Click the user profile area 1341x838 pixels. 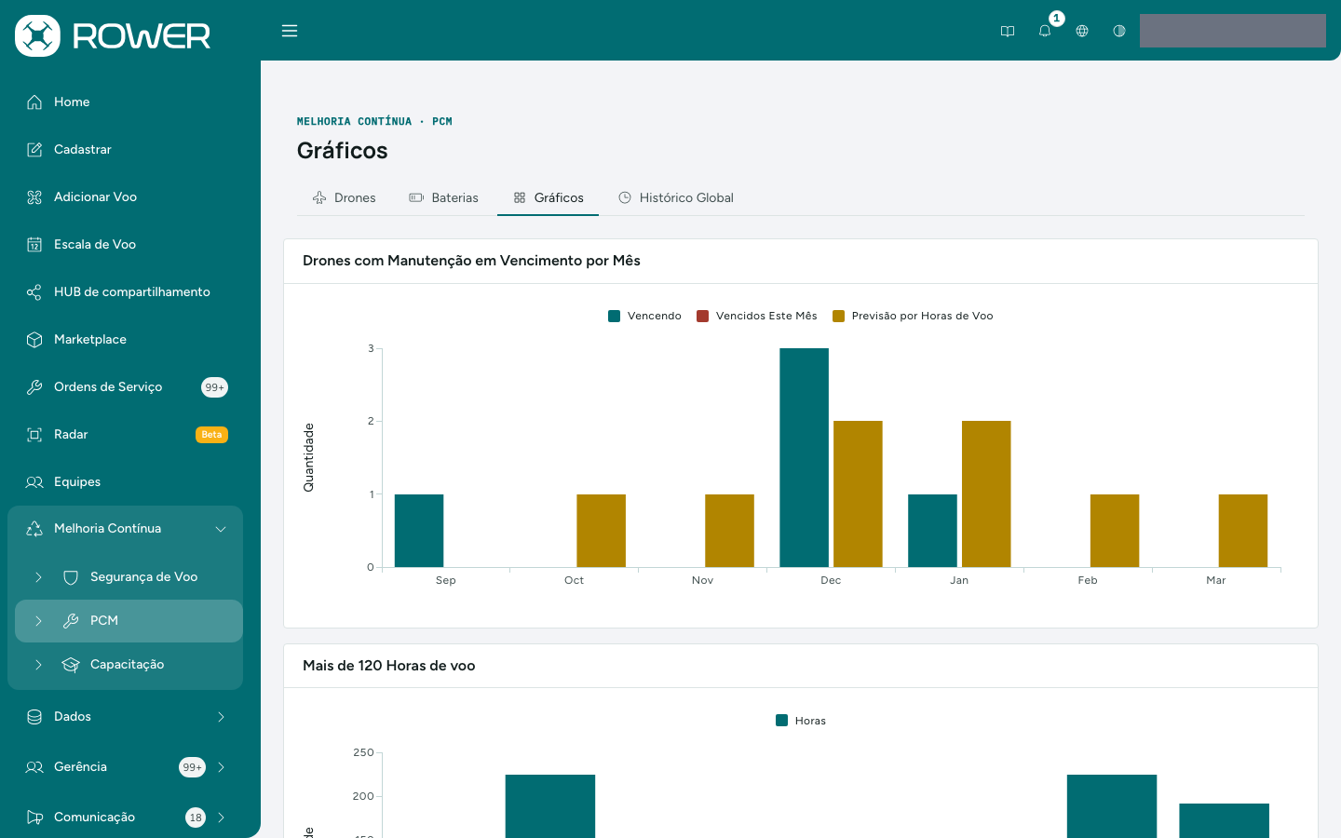[1233, 31]
